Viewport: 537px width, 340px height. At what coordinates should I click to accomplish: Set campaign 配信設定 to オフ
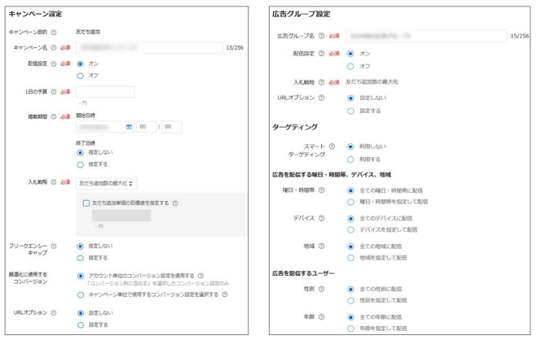pyautogui.click(x=80, y=76)
